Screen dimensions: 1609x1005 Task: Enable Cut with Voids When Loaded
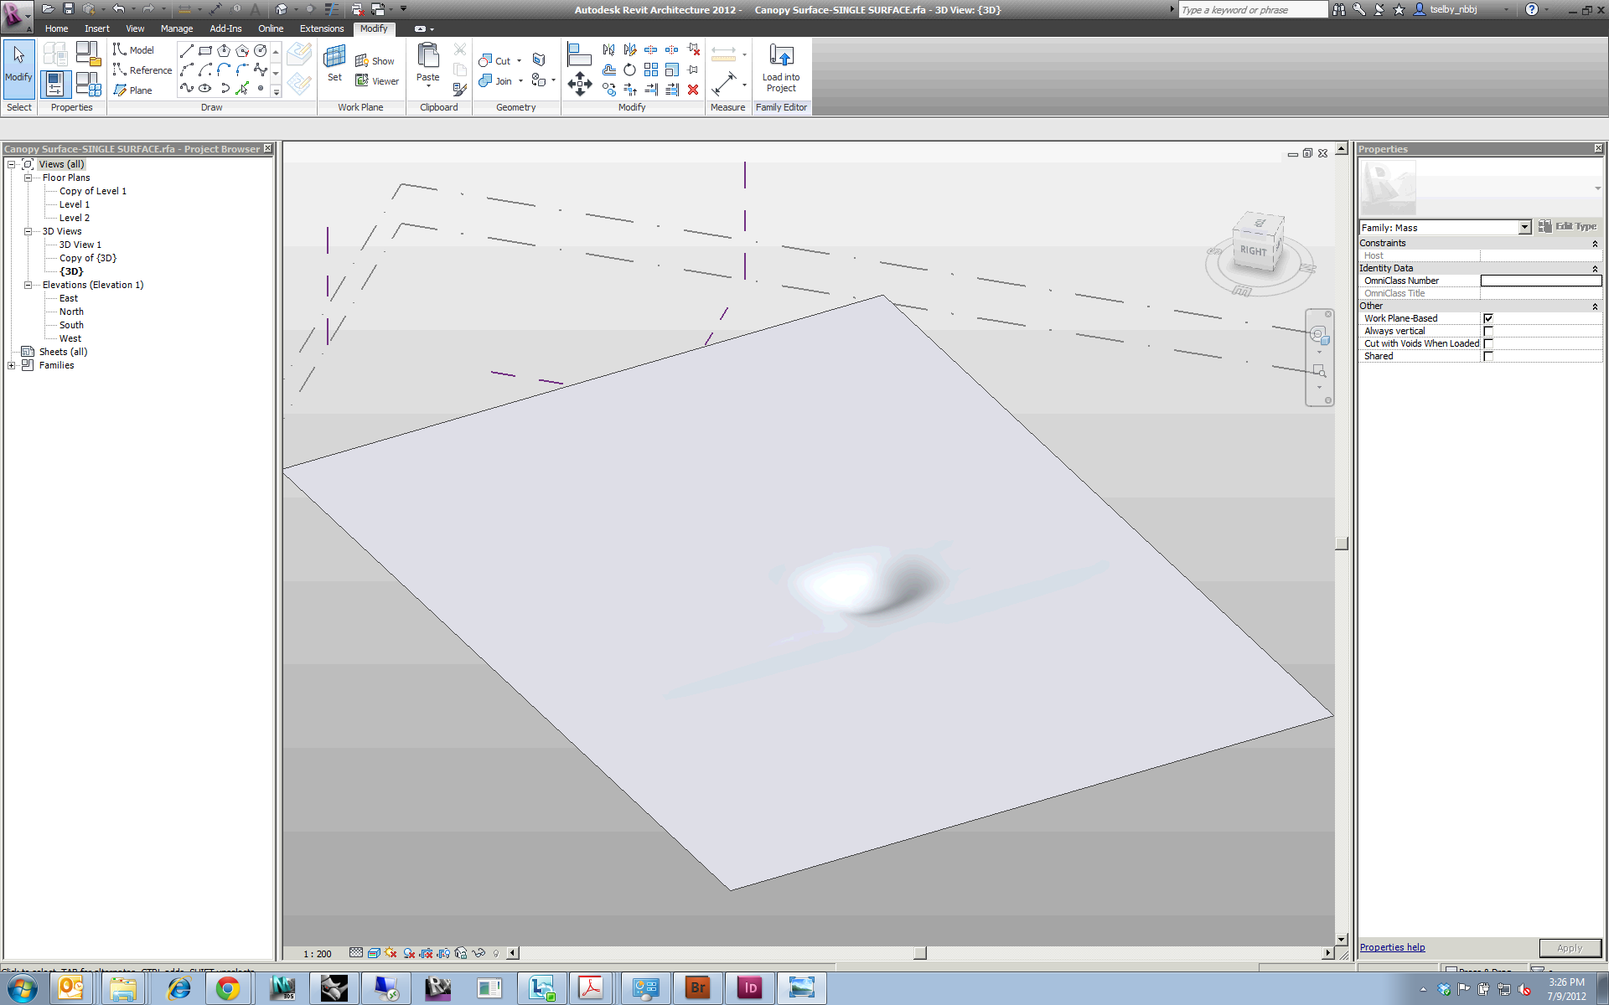click(x=1488, y=344)
